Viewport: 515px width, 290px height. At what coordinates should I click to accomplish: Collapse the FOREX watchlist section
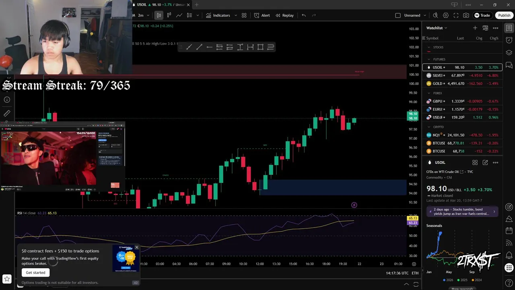pos(429,93)
